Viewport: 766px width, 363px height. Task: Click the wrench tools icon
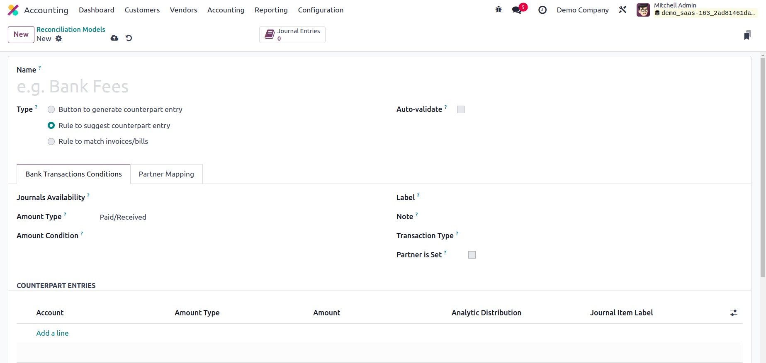tap(623, 10)
